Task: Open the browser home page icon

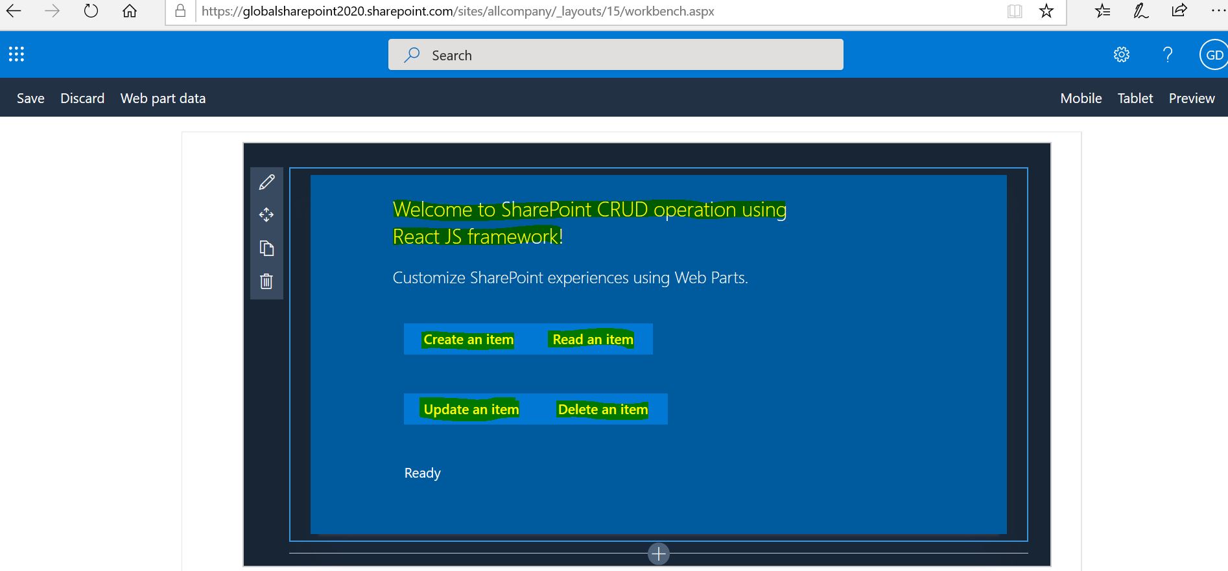Action: tap(130, 11)
